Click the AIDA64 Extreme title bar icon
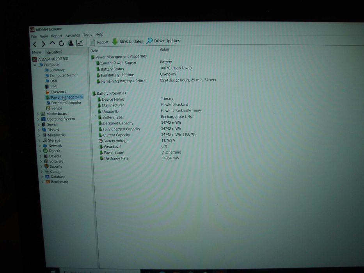The image size is (364, 273). point(32,30)
